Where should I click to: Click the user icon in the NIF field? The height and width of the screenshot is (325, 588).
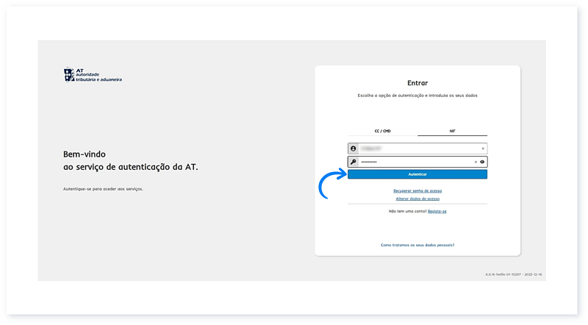pos(353,149)
